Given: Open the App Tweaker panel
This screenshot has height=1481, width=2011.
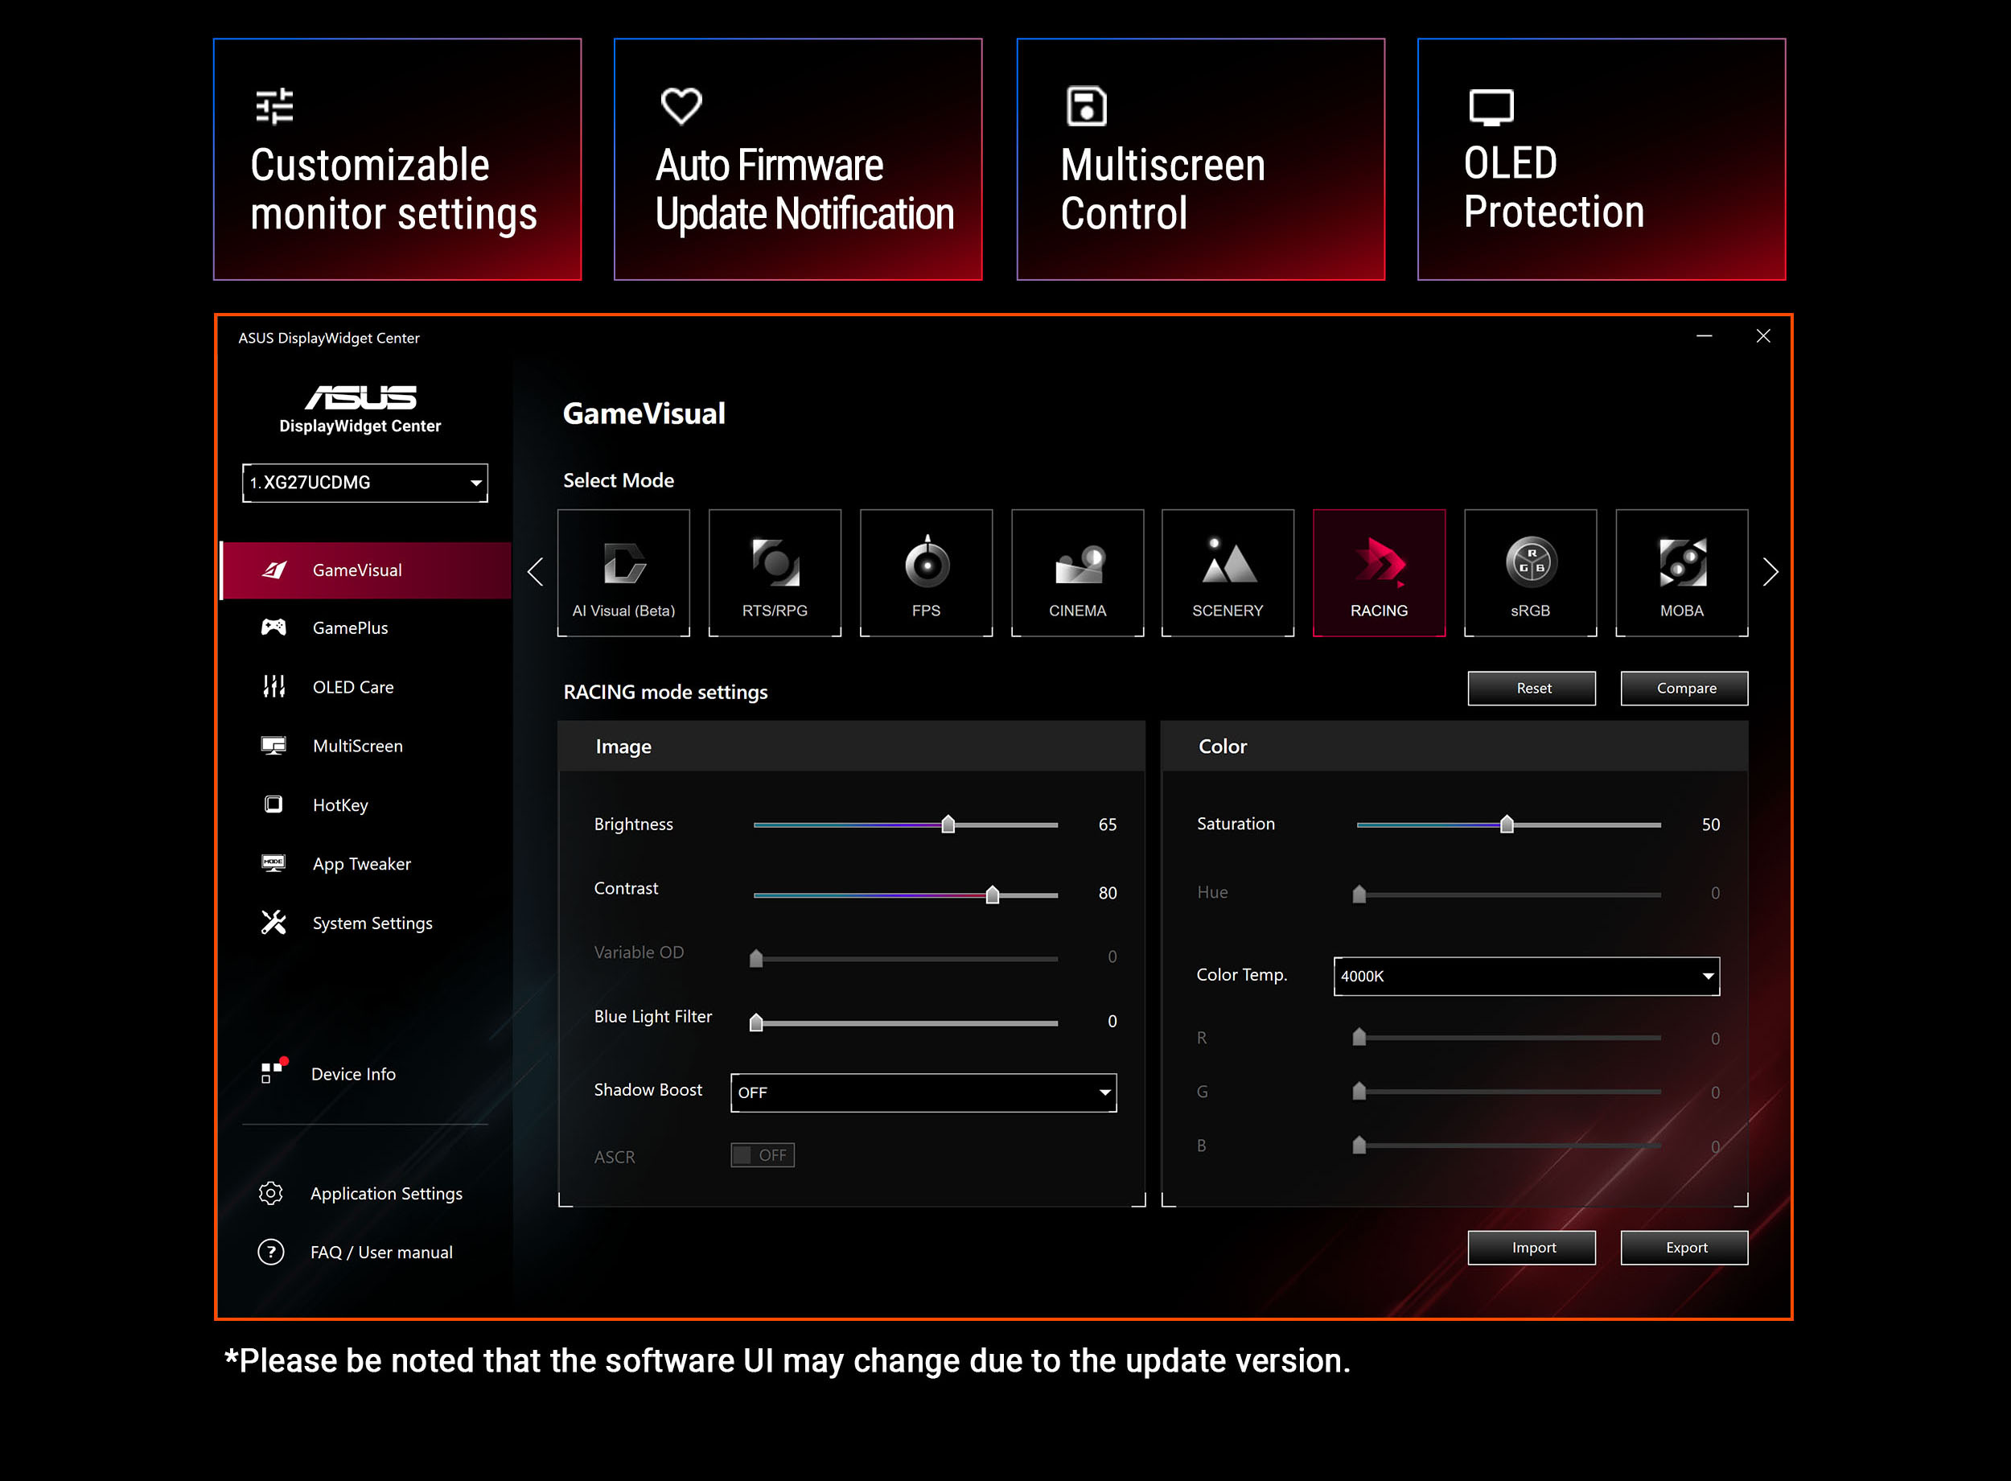Looking at the screenshot, I should click(x=361, y=863).
